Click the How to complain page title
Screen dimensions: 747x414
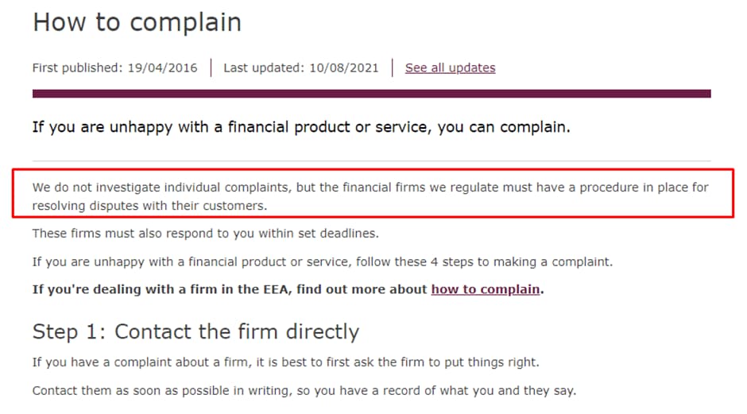pyautogui.click(x=137, y=22)
